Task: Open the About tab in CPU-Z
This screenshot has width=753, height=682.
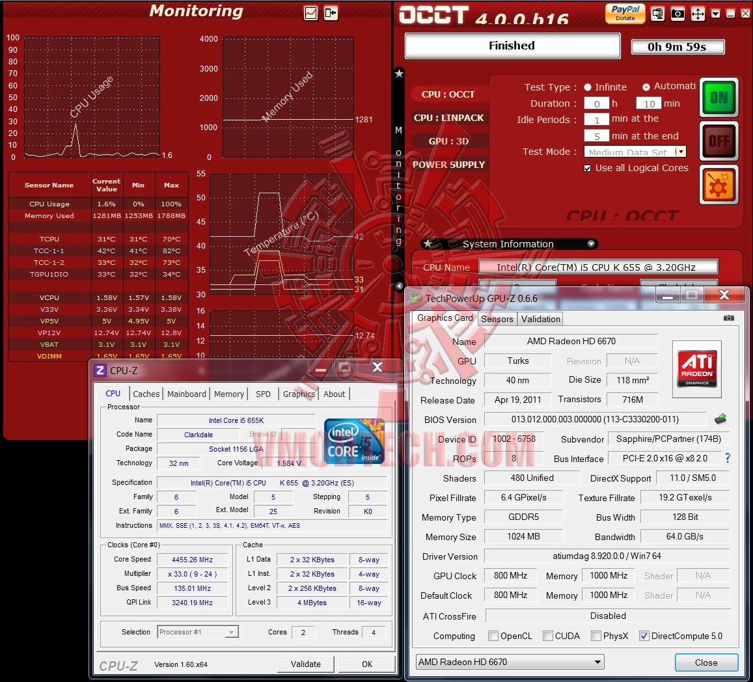Action: coord(334,394)
